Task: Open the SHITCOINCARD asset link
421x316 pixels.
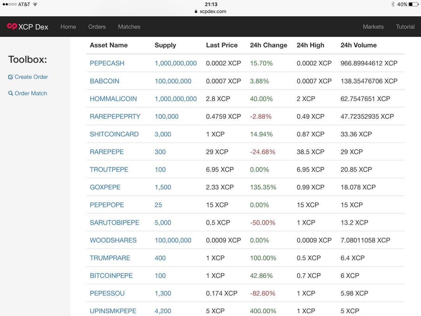Action: point(114,134)
